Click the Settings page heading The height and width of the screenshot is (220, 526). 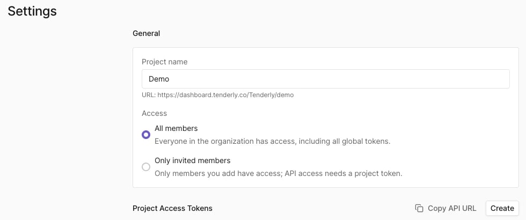32,11
